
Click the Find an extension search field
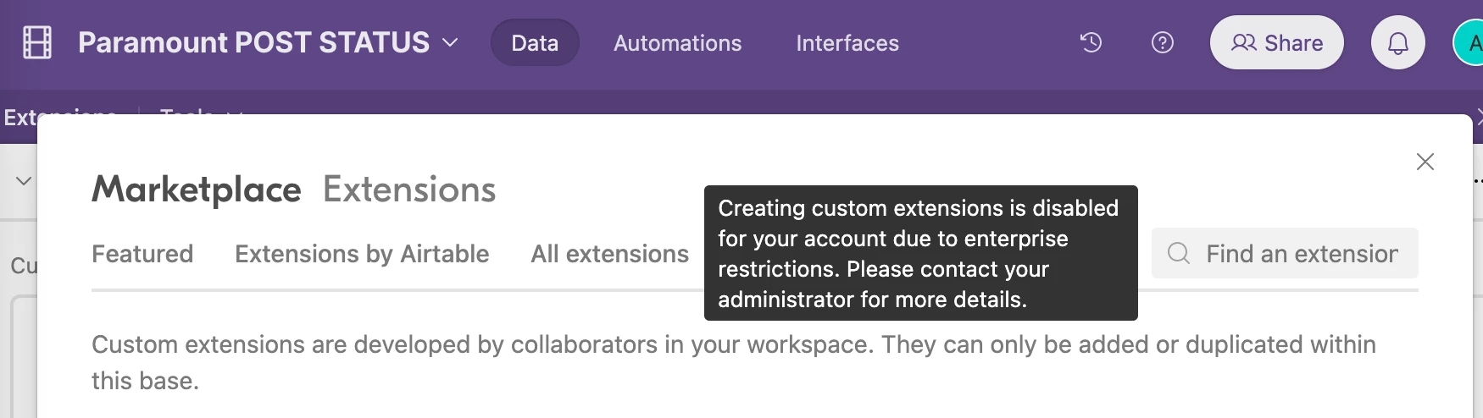(1284, 253)
